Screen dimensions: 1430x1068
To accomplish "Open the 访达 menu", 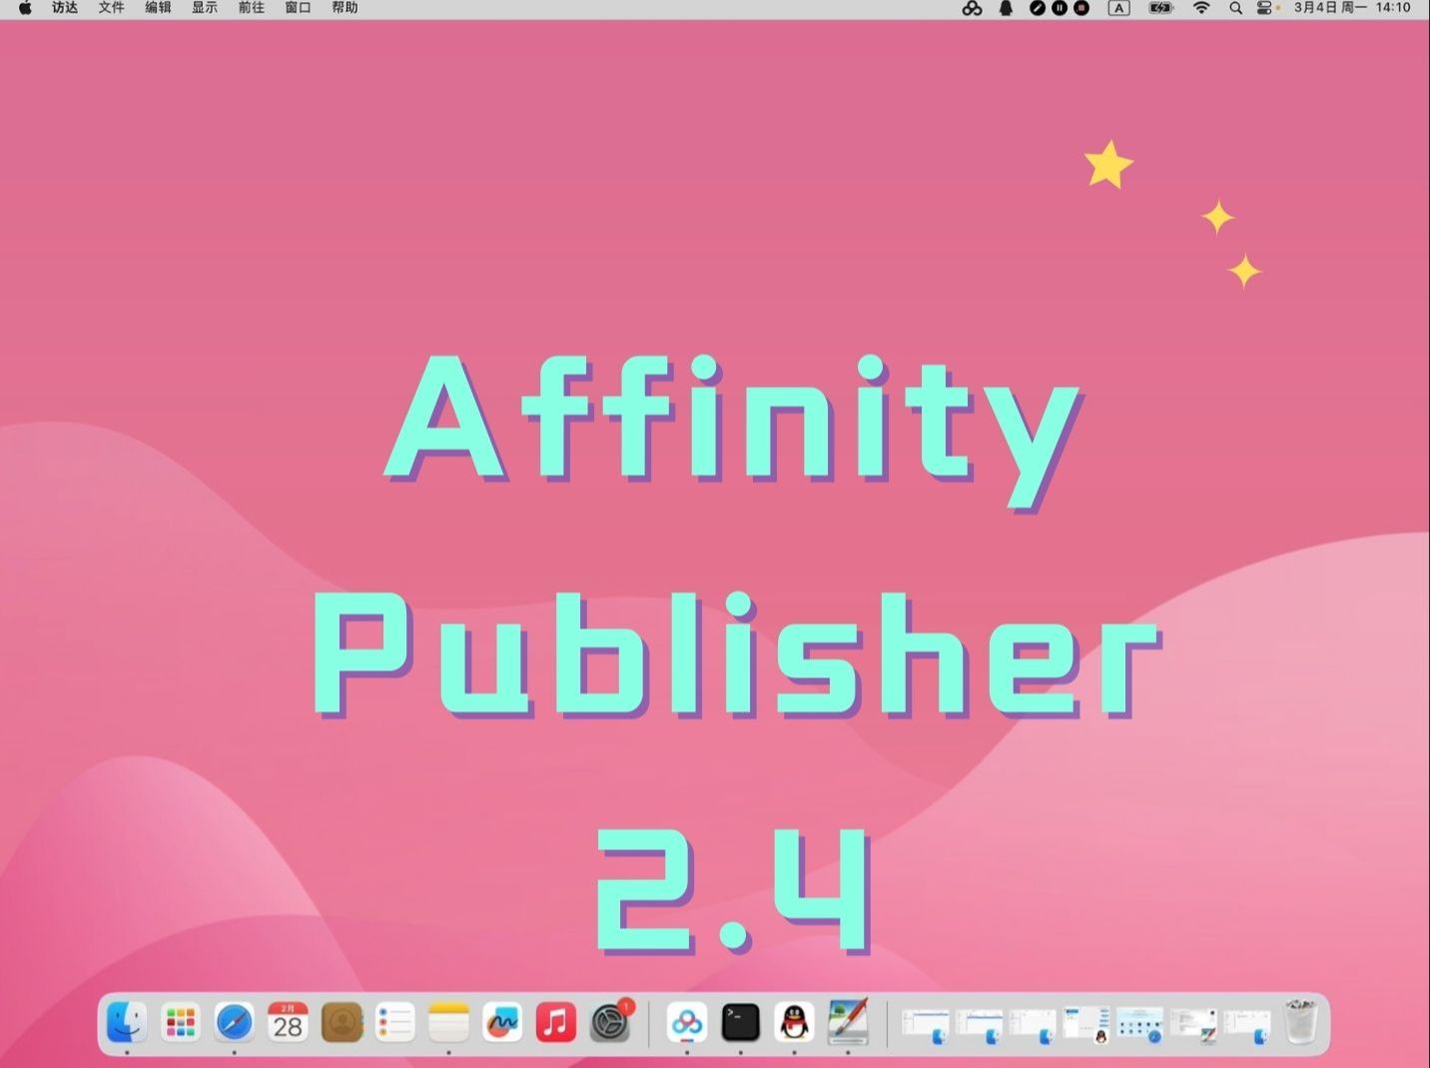I will click(x=65, y=8).
